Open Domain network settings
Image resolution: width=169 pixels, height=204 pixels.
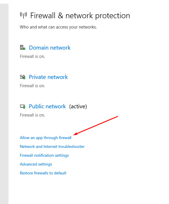(x=50, y=48)
